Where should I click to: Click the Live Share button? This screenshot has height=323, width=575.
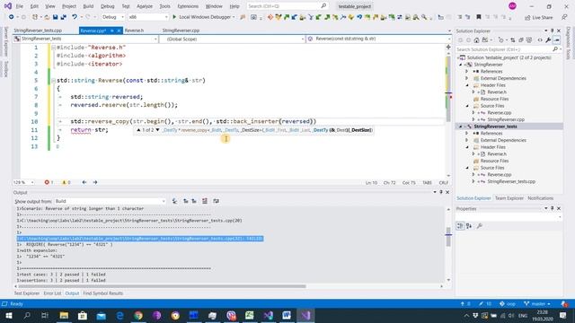coord(538,17)
